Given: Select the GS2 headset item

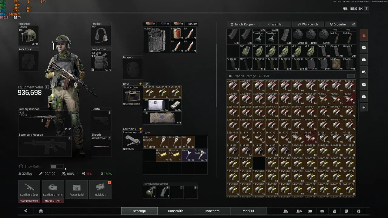Looking at the screenshot, I should point(101,36).
